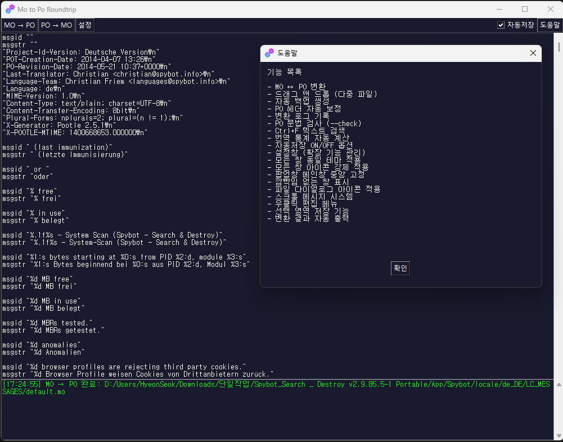Click the POT-Creation-Date line

[79, 59]
